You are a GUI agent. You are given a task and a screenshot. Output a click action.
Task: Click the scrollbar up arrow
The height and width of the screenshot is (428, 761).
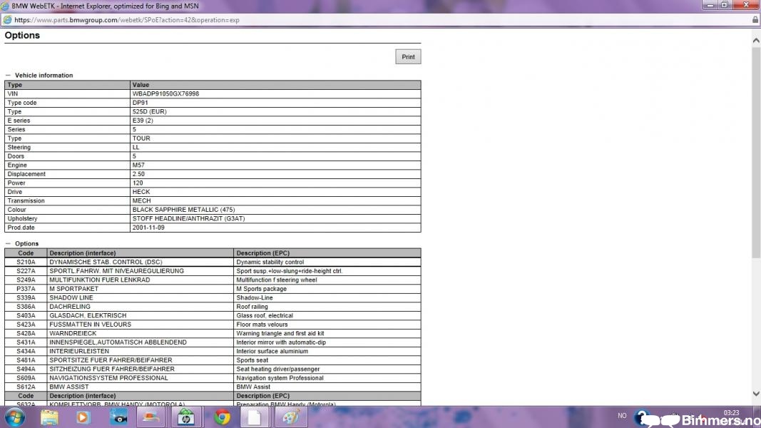click(x=756, y=41)
